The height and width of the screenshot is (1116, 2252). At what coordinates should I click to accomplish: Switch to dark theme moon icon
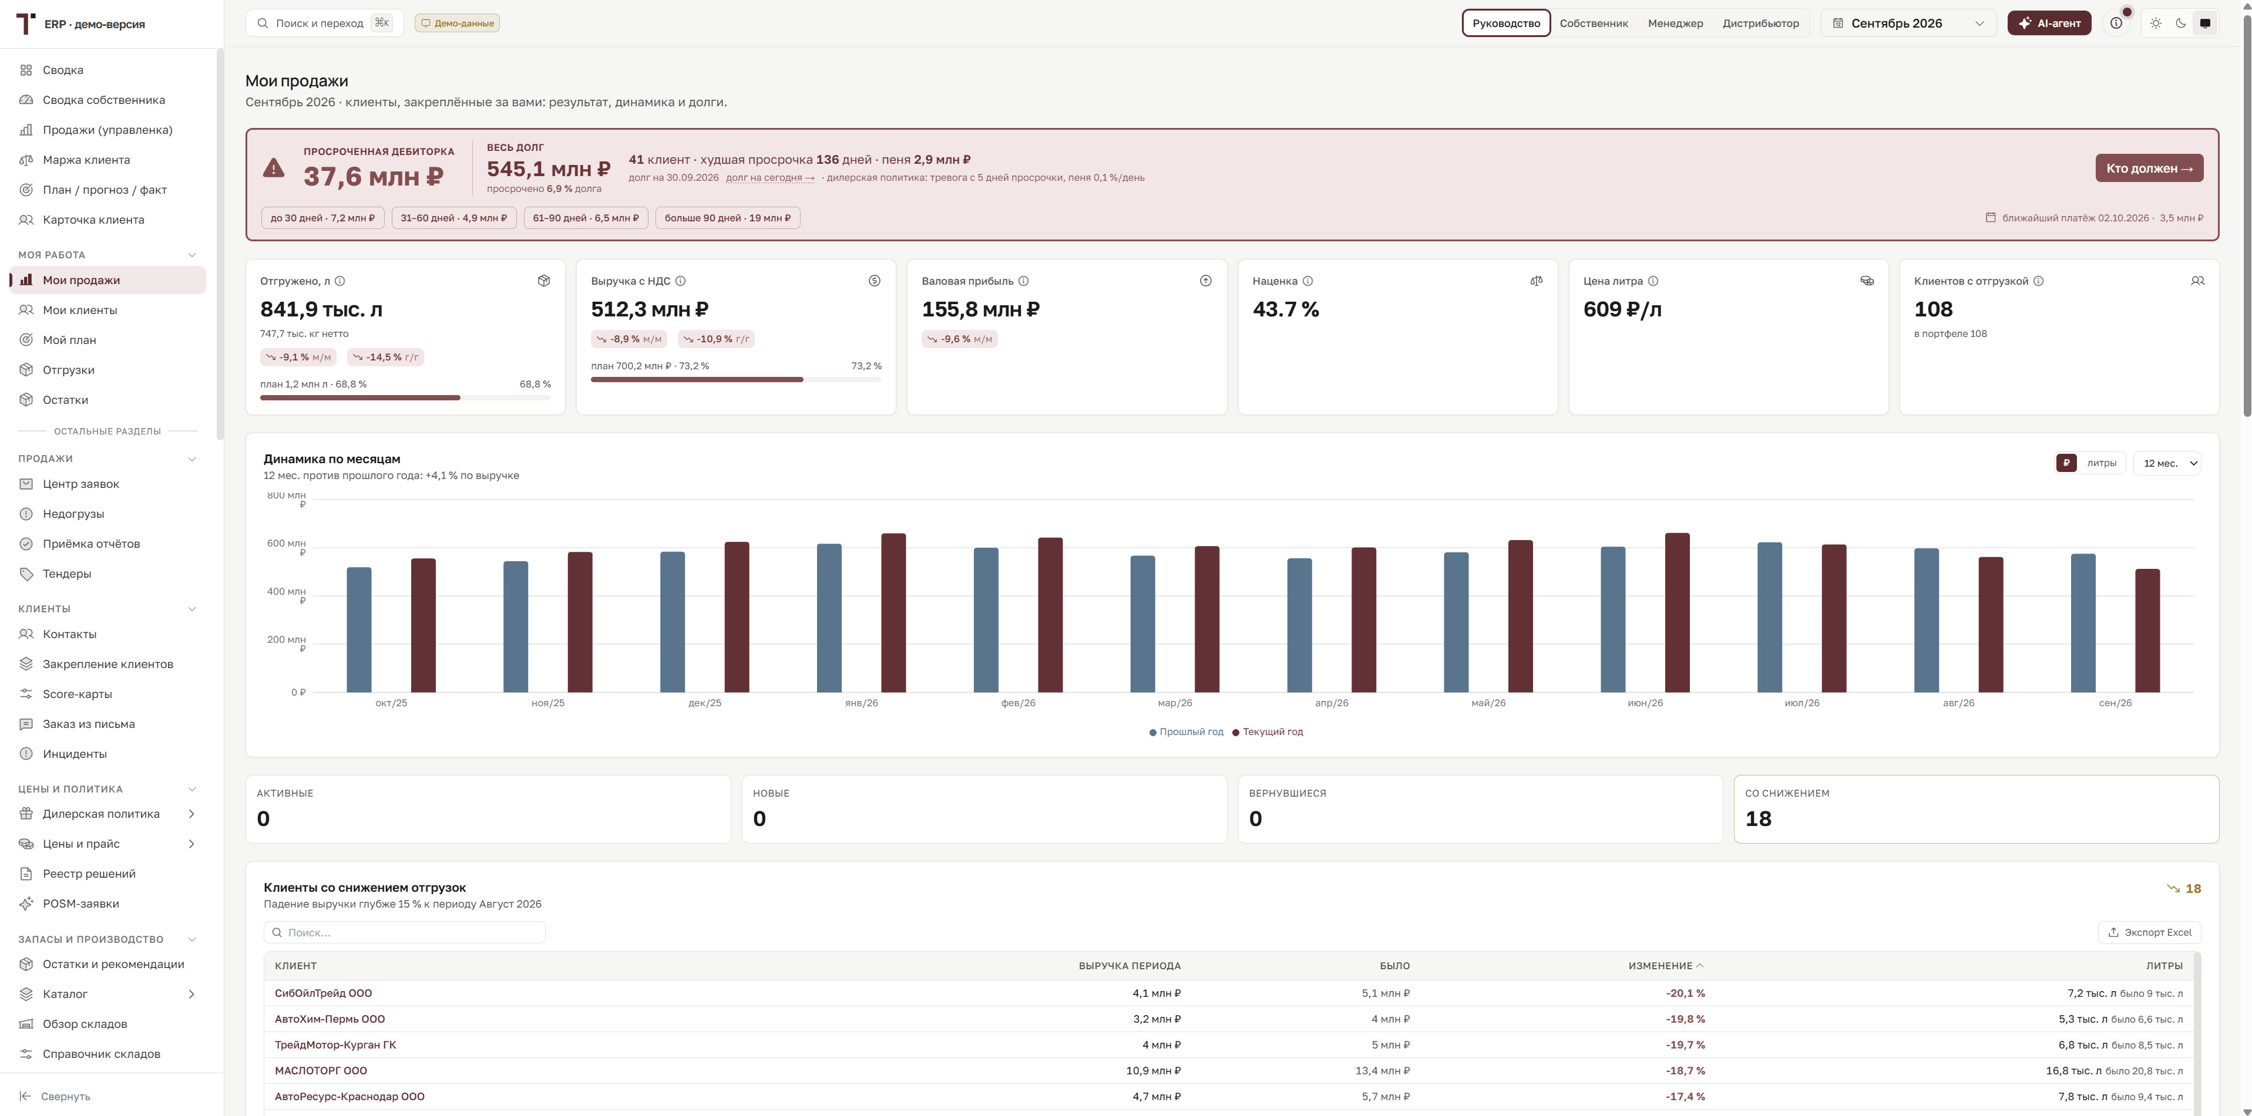[2180, 23]
